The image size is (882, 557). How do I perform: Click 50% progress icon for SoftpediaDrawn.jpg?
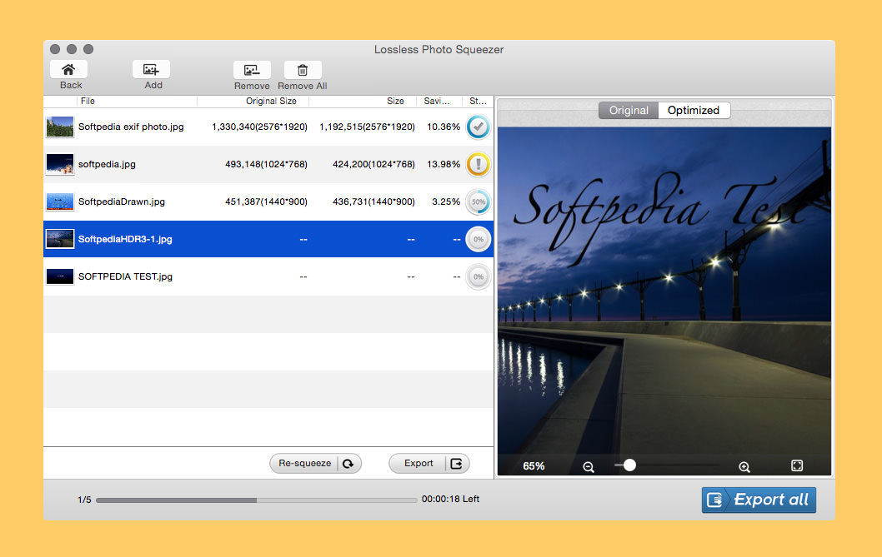coord(479,201)
